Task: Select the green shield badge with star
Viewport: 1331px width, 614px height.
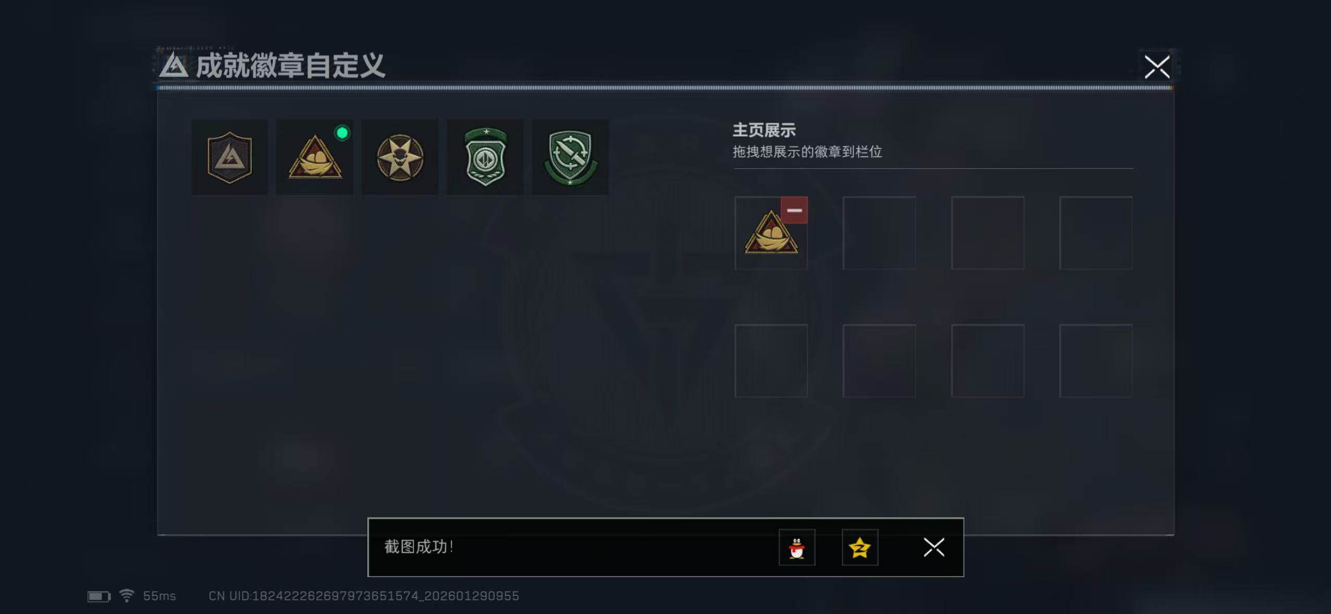Action: (485, 157)
